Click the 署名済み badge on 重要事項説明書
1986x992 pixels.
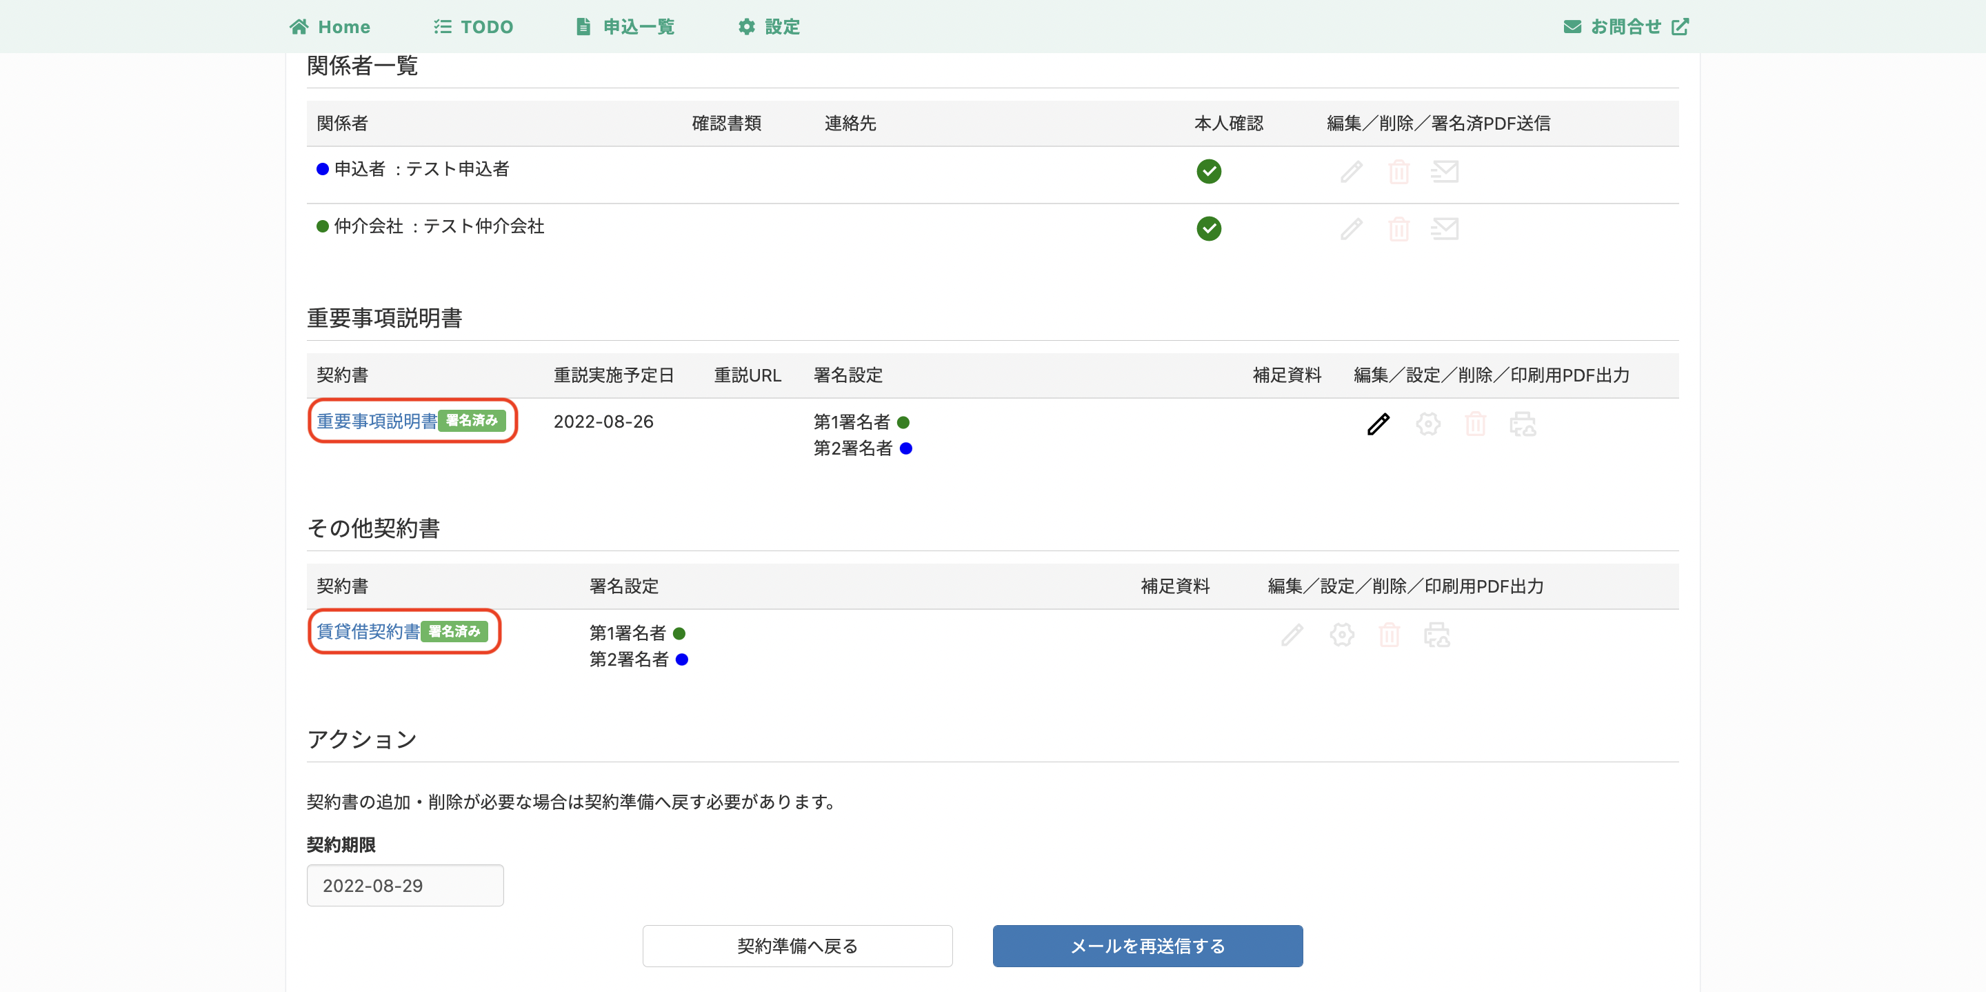(472, 420)
